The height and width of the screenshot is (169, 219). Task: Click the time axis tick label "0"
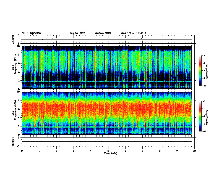click(x=22, y=151)
